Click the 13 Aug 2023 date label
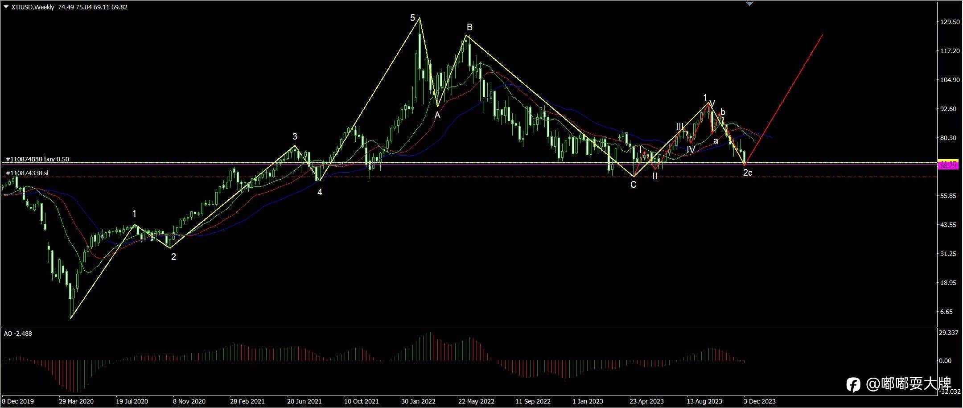This screenshot has height=408, width=963. [704, 401]
